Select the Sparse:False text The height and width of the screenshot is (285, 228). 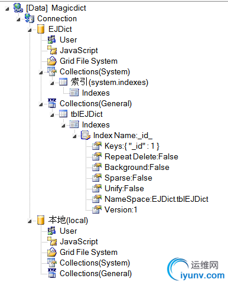tap(128, 178)
